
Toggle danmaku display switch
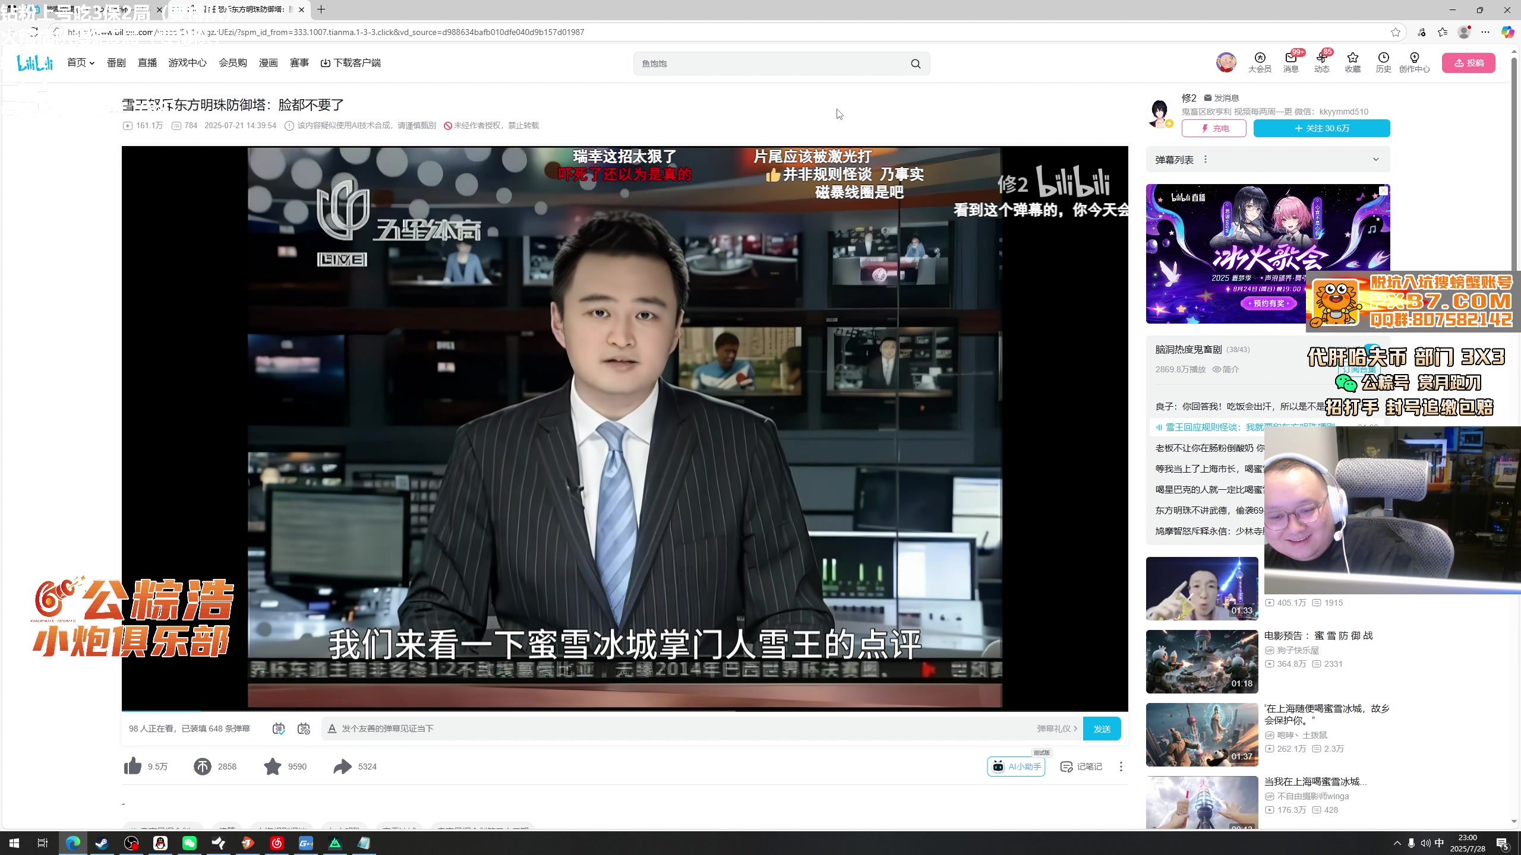click(279, 729)
